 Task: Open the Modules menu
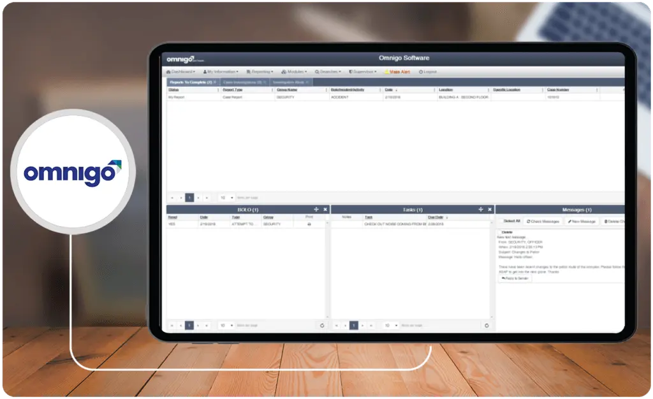click(294, 71)
